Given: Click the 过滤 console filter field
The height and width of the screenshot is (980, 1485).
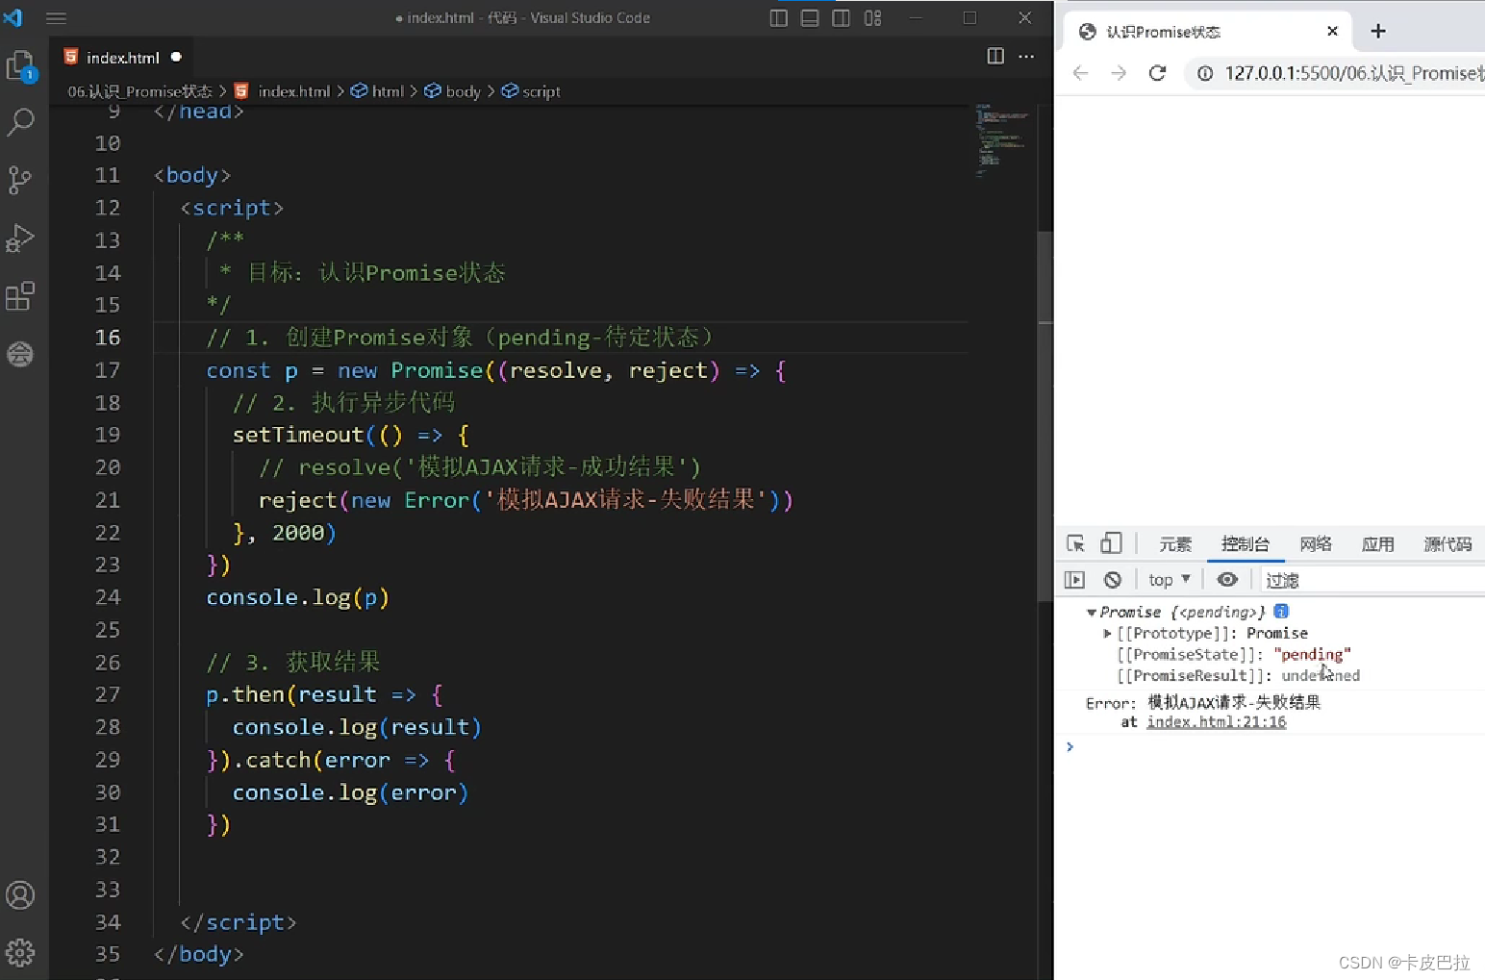Looking at the screenshot, I should click(x=1373, y=580).
